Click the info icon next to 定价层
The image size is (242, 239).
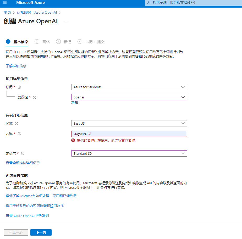23,153
